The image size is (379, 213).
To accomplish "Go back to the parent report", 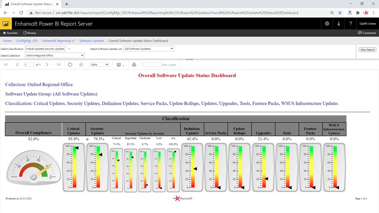I will click(x=81, y=65).
